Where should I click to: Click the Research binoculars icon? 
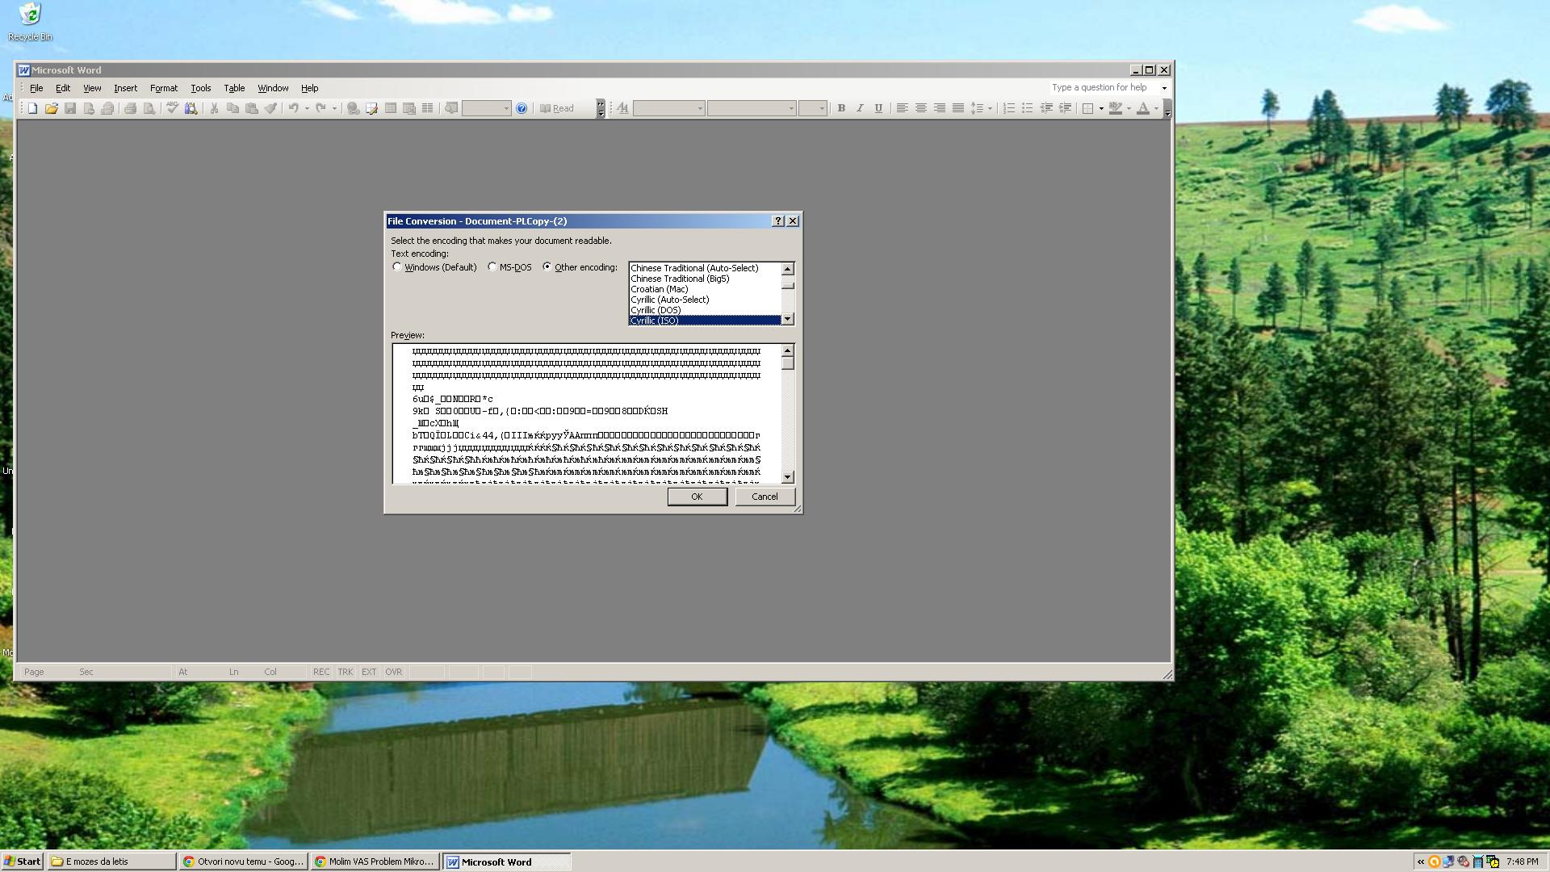coord(191,108)
